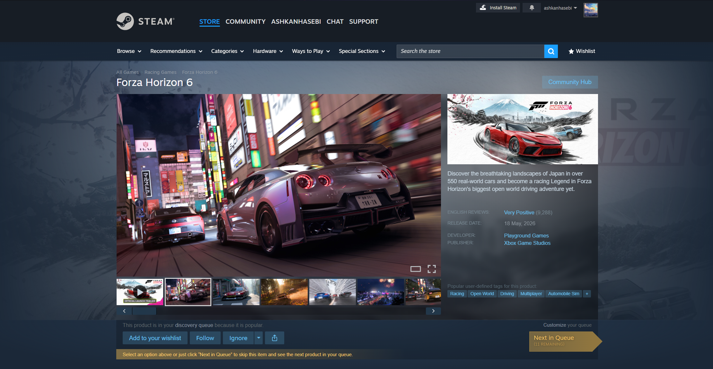Screen dimensions: 713x369
Task: Click Next in Queue
Action: [565, 341]
